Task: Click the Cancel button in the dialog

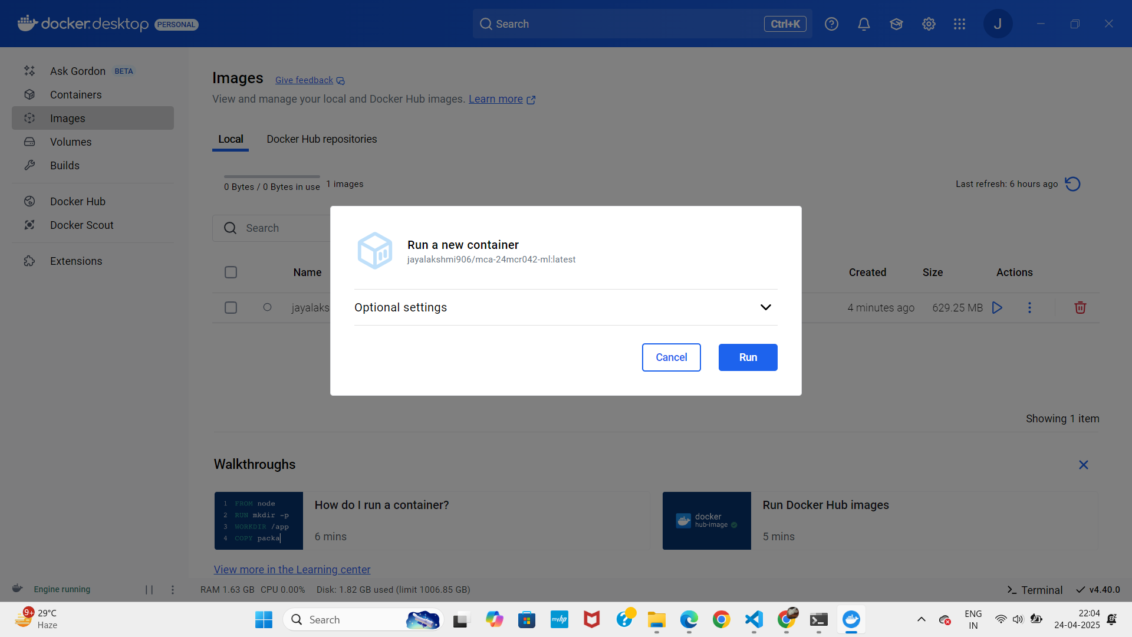Action: [671, 357]
